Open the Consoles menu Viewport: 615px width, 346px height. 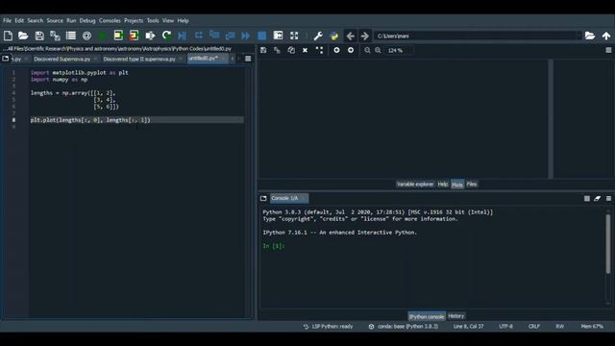point(110,20)
